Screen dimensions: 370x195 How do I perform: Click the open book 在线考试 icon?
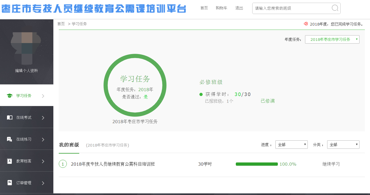[10, 118]
